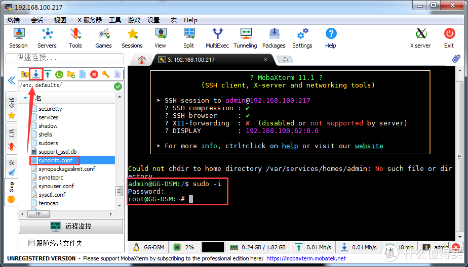Open the 游戏 menu
Viewport: 468px width, 267px height.
[x=134, y=20]
